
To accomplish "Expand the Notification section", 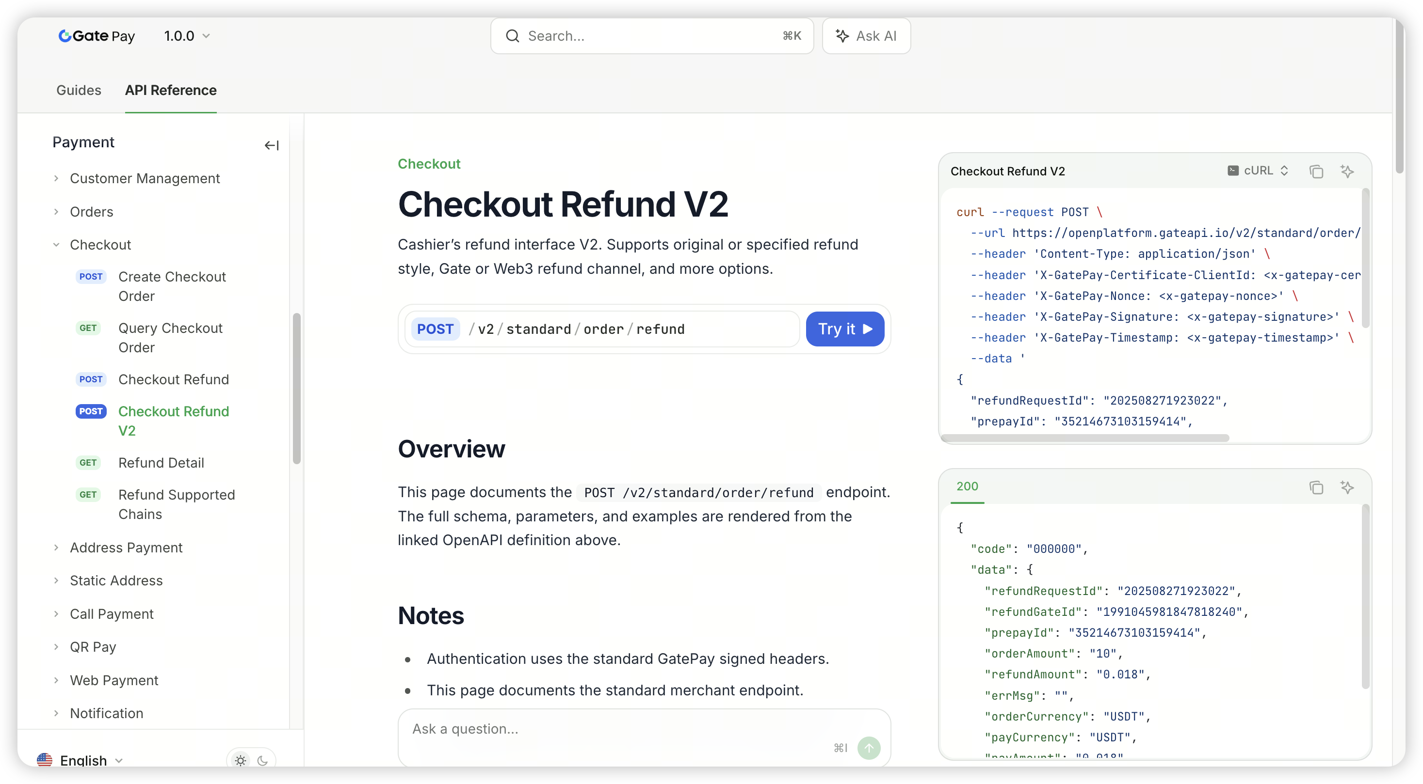I will [x=106, y=713].
